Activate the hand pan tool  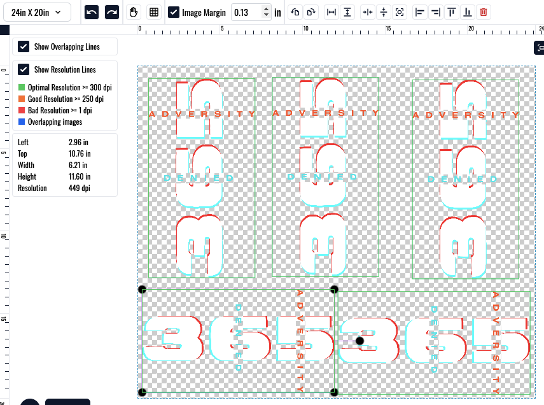(134, 11)
